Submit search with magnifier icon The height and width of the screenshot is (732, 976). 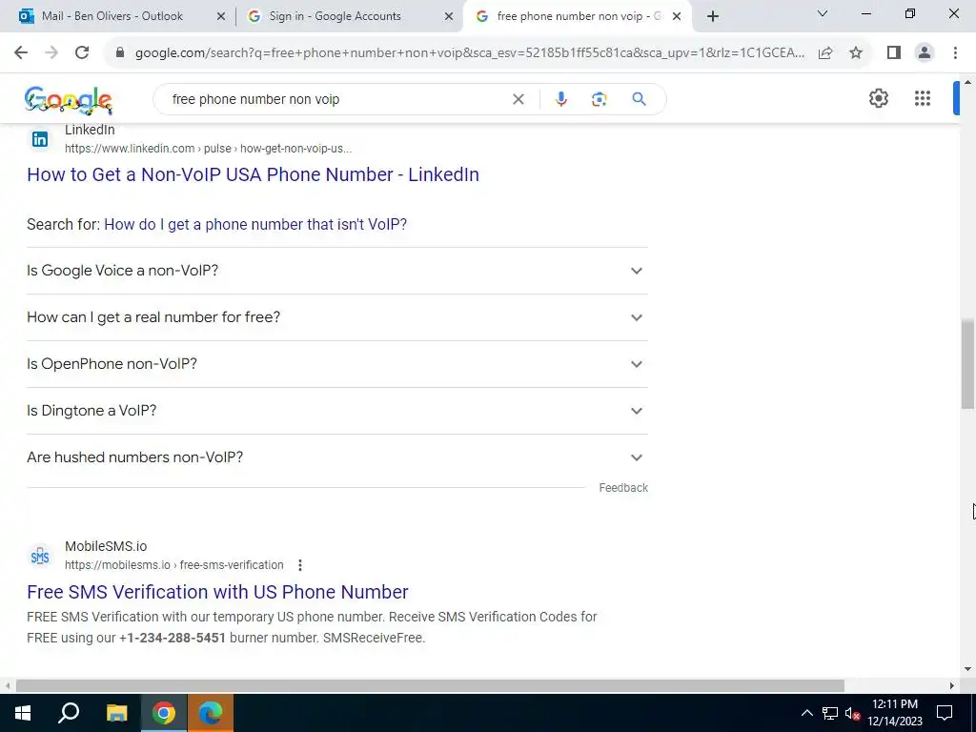click(639, 99)
